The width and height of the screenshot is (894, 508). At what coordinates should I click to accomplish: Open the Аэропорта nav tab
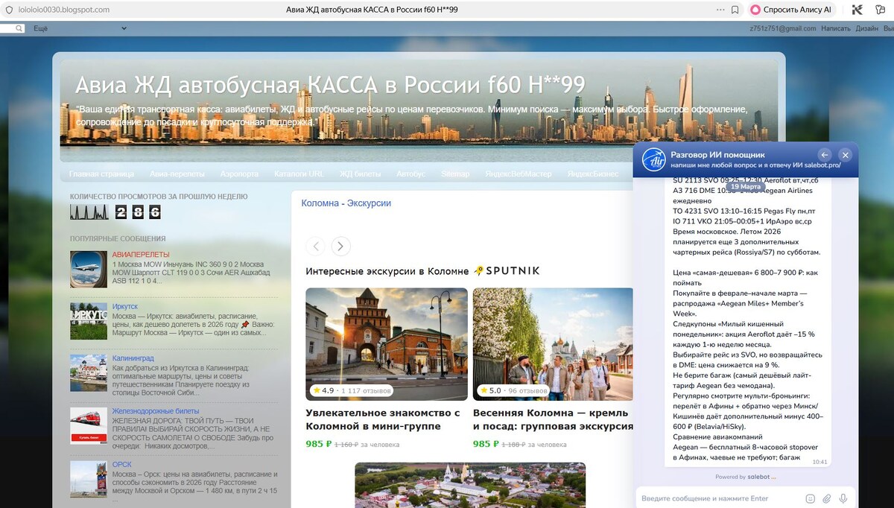pyautogui.click(x=239, y=174)
